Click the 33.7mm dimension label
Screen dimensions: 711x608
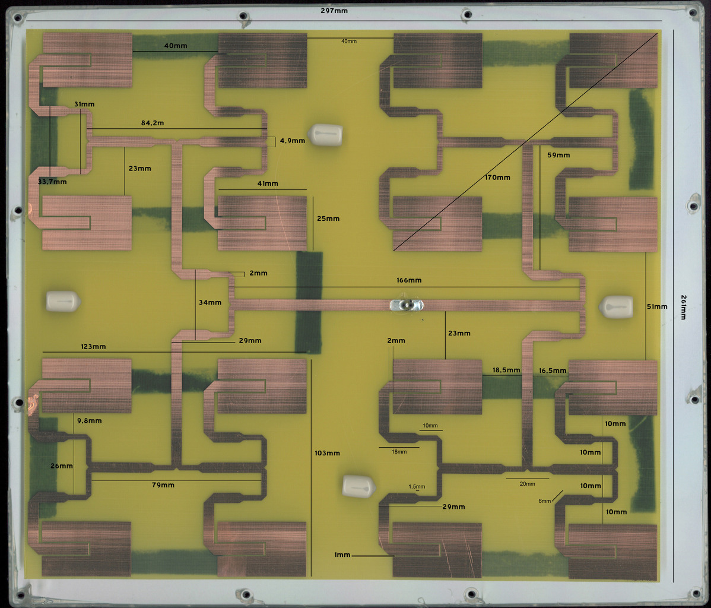[x=52, y=182]
